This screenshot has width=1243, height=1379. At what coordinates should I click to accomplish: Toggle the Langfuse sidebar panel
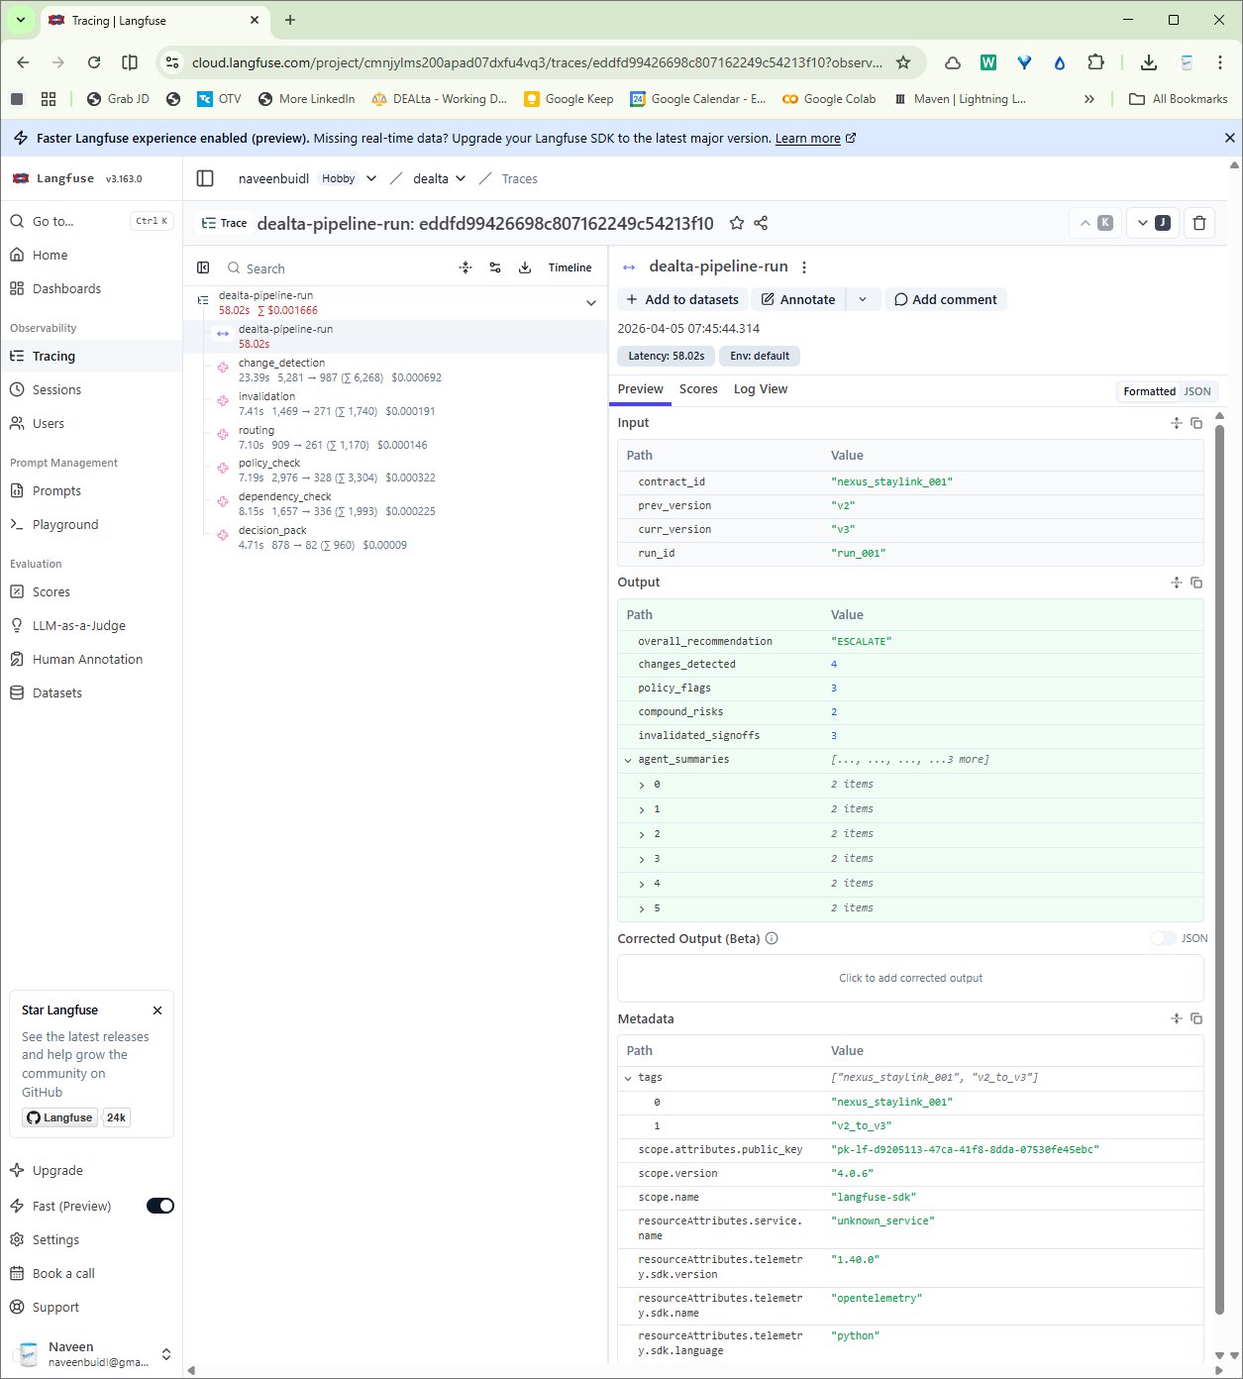click(x=205, y=178)
